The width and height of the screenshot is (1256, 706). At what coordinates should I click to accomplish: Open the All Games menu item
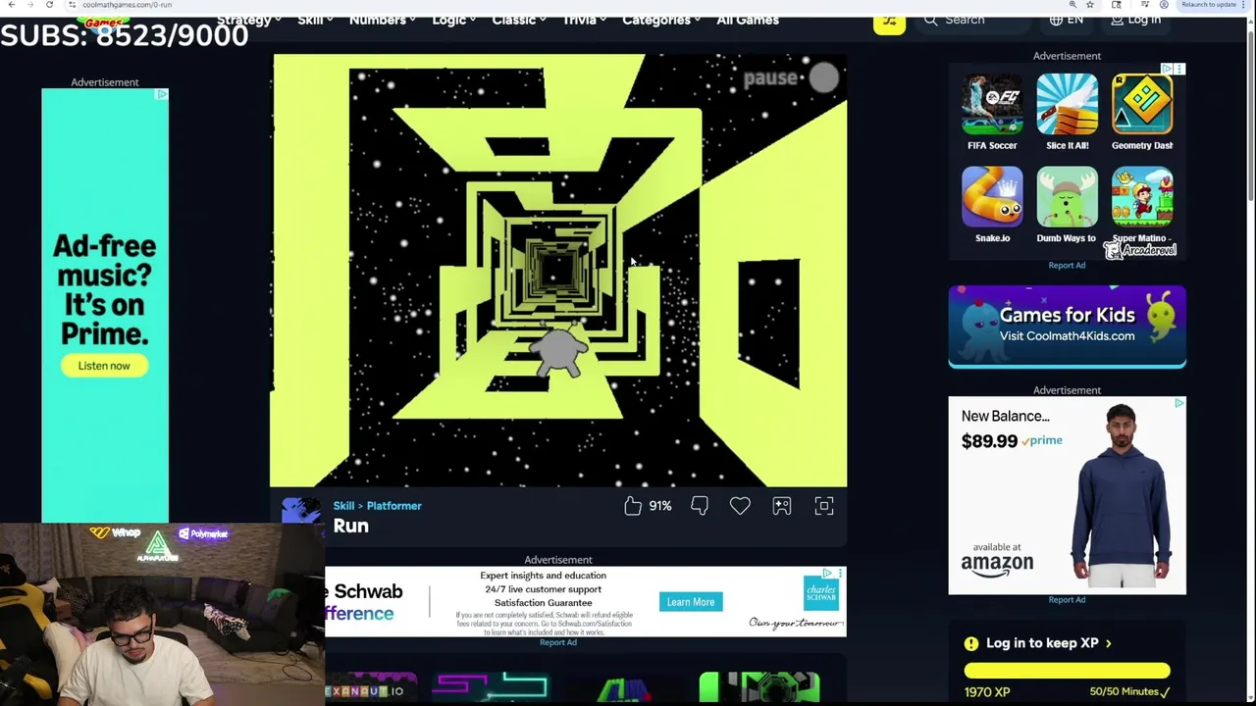[x=748, y=20]
